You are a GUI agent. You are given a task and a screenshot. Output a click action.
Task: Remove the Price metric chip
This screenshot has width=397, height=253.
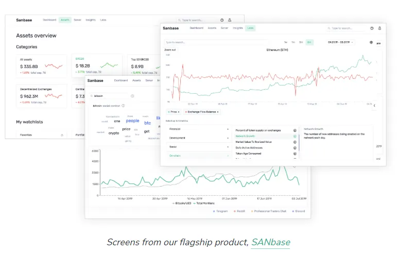(x=179, y=112)
